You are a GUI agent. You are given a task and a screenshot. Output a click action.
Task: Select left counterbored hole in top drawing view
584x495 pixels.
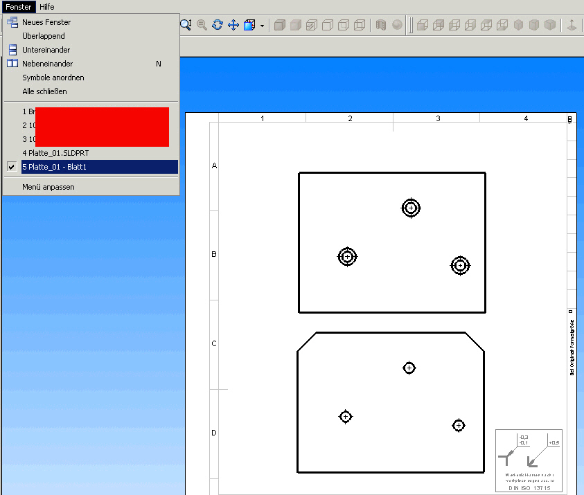point(347,256)
